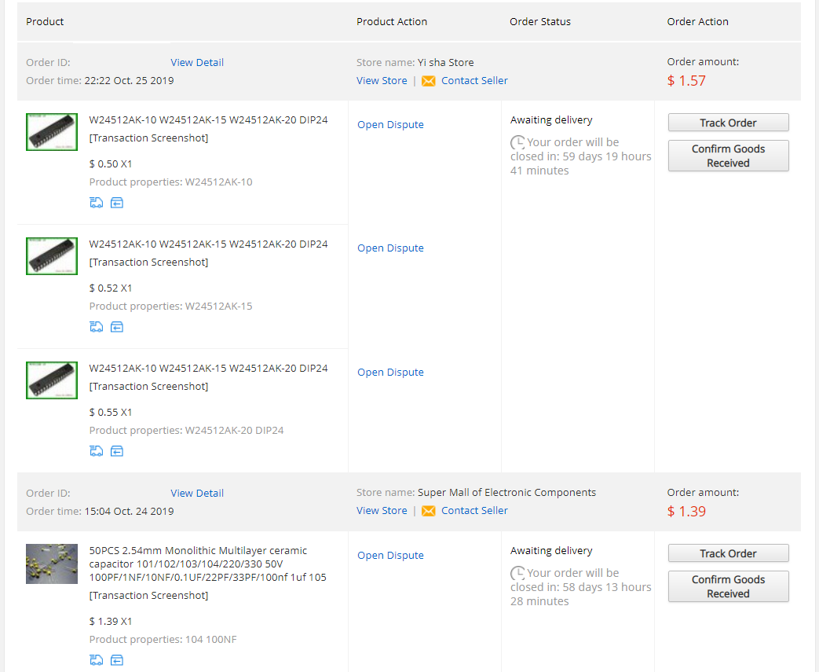The width and height of the screenshot is (819, 672).
Task: Visit Yi sha Store via the View Store link
Action: (x=382, y=80)
